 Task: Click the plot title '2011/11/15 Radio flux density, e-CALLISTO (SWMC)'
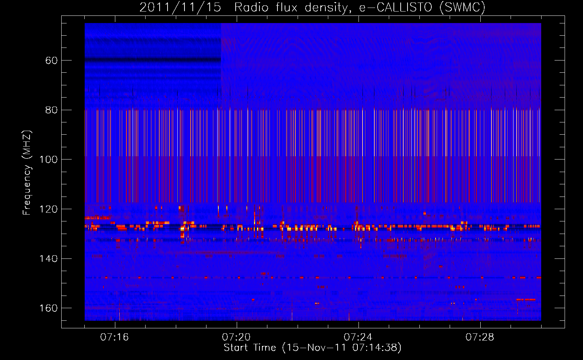tap(312, 7)
